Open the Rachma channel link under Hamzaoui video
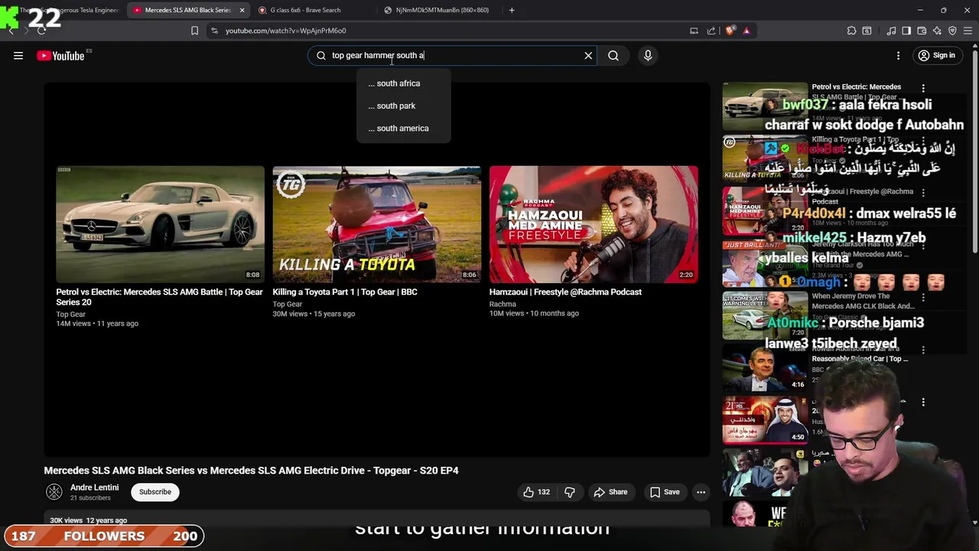 tap(503, 304)
